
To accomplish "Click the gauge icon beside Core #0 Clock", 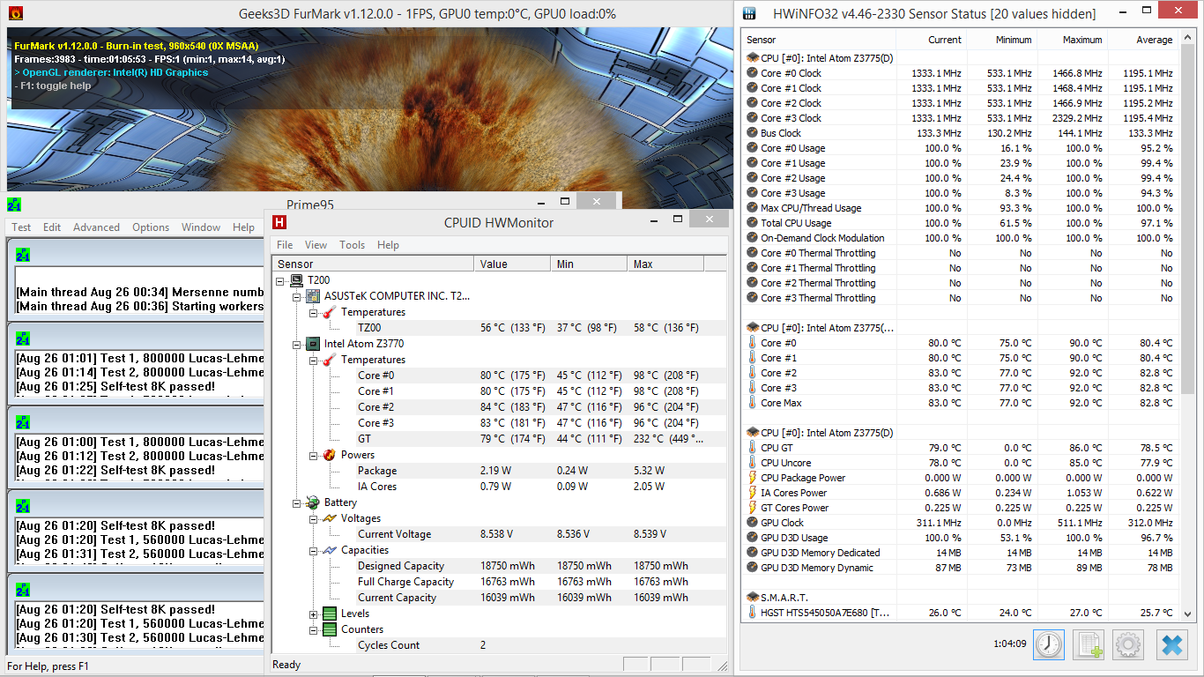I will tap(753, 73).
